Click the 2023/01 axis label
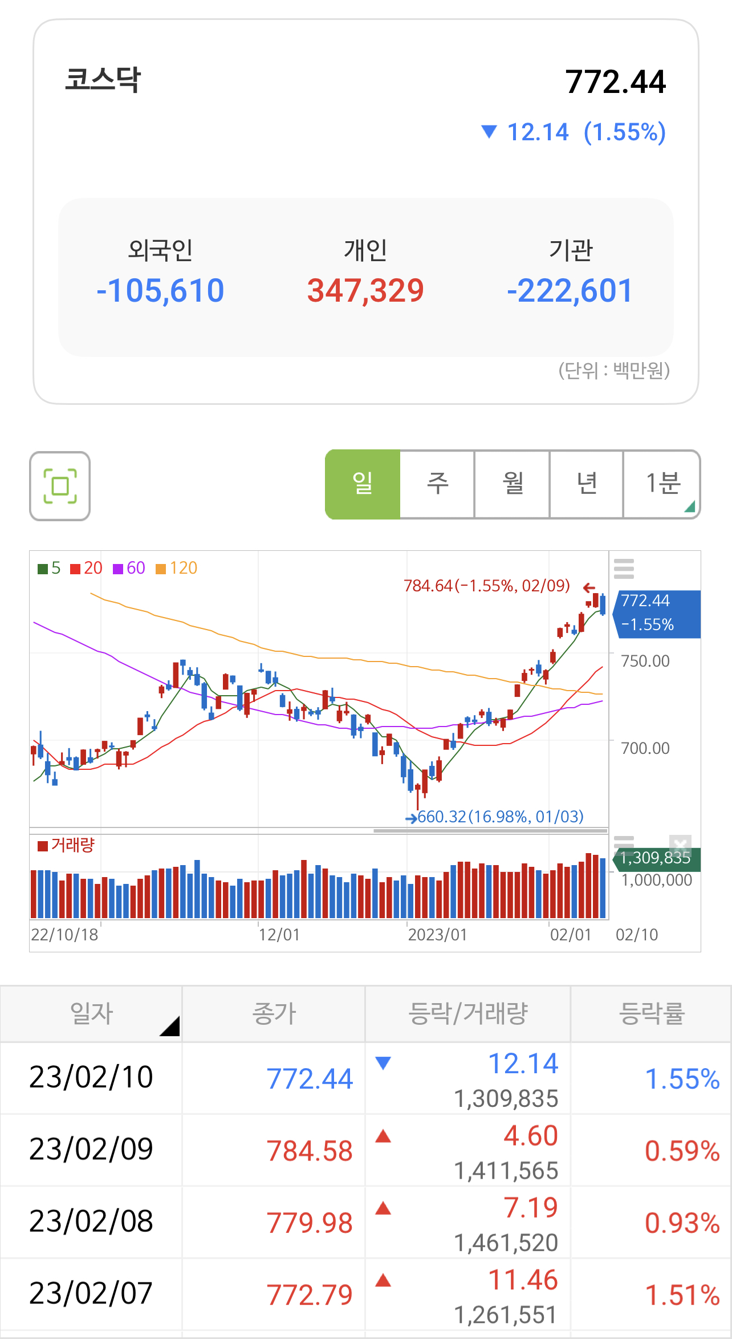Image resolution: width=732 pixels, height=1339 pixels. (437, 935)
